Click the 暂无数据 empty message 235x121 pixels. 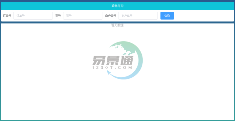[x=117, y=25]
